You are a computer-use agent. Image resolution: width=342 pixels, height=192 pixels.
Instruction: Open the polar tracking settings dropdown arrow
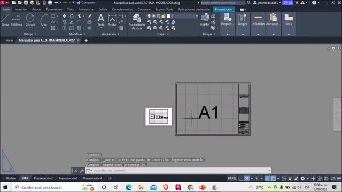pyautogui.click(x=252, y=179)
